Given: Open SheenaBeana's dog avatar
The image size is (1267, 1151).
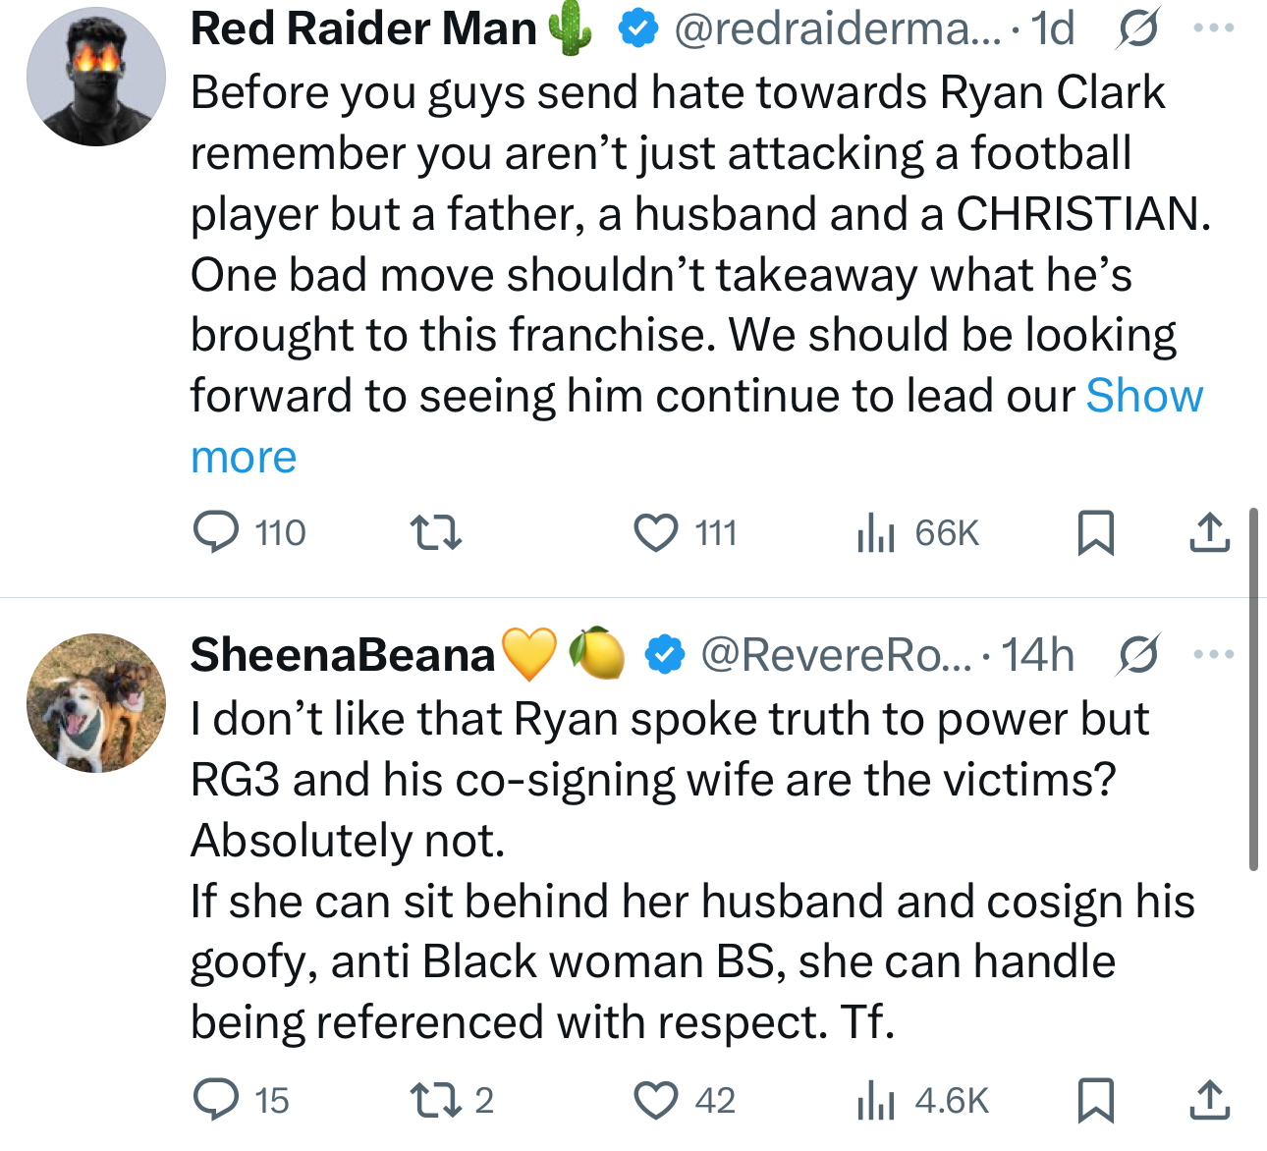Looking at the screenshot, I should (97, 701).
